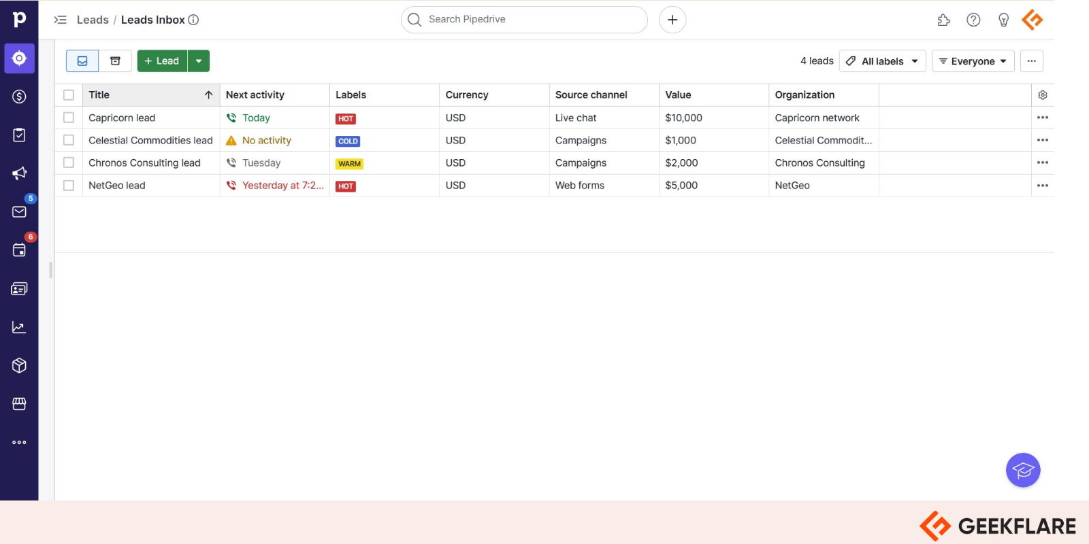Click the Leads breadcrumb
The width and height of the screenshot is (1089, 544).
[x=93, y=20]
